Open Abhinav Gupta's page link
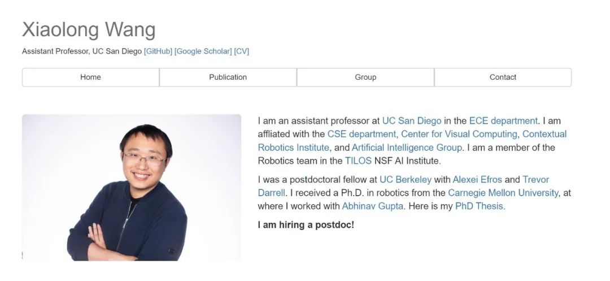 pyautogui.click(x=372, y=206)
